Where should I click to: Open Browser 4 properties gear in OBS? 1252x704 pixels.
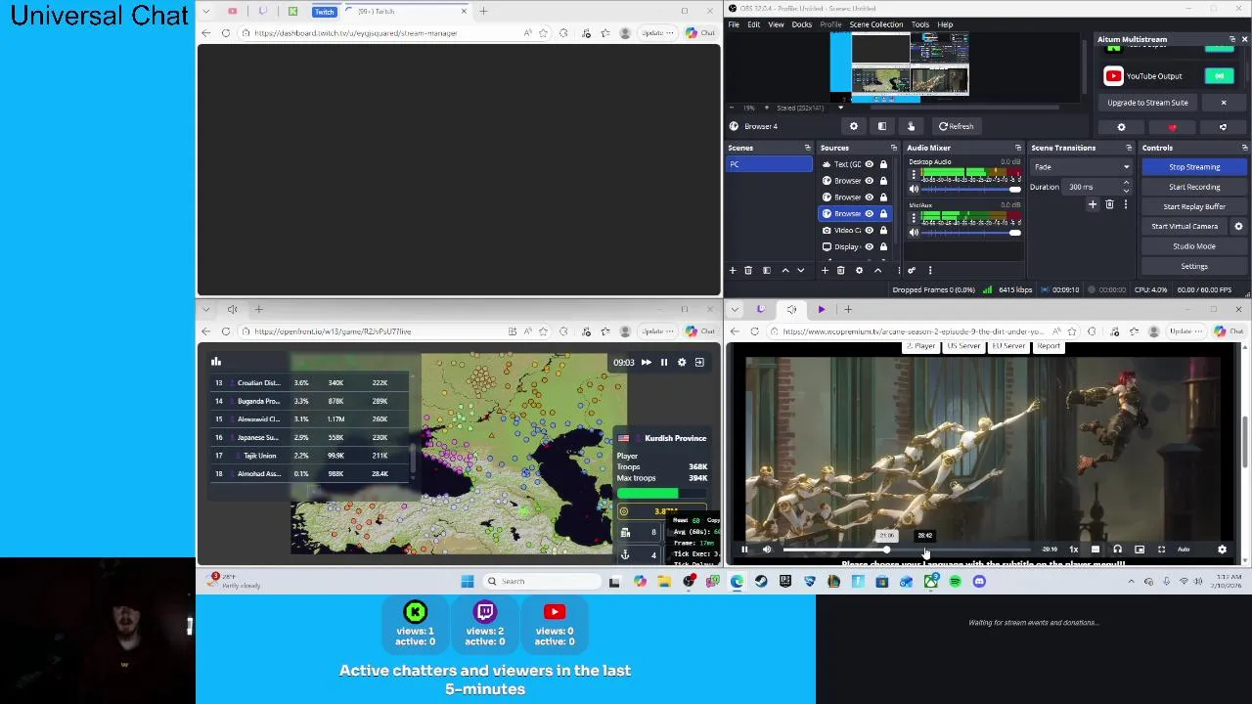[854, 126]
